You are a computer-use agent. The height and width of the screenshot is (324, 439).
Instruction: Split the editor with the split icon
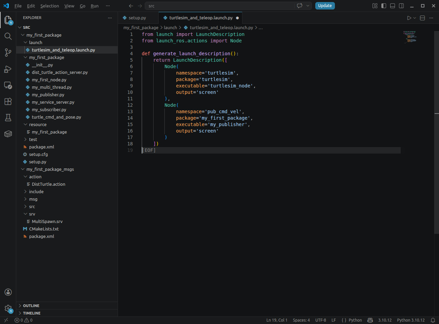coord(422,18)
